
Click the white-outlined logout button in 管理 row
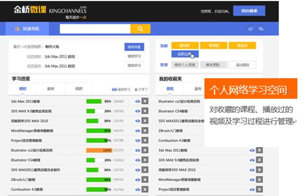(x=243, y=65)
